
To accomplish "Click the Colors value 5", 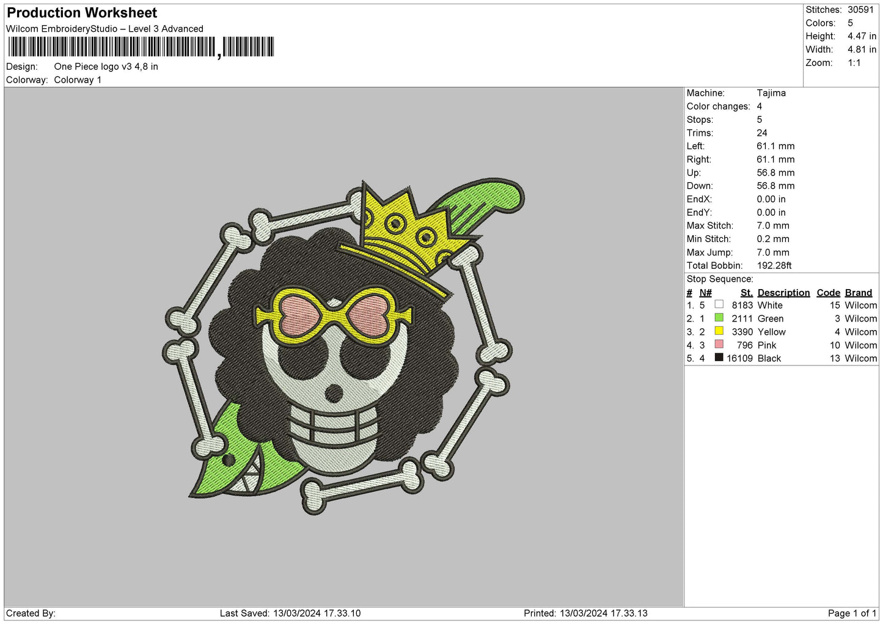I will click(x=850, y=23).
